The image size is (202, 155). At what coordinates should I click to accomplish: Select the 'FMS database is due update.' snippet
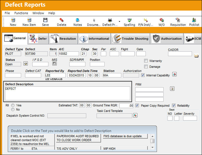(x=125, y=136)
